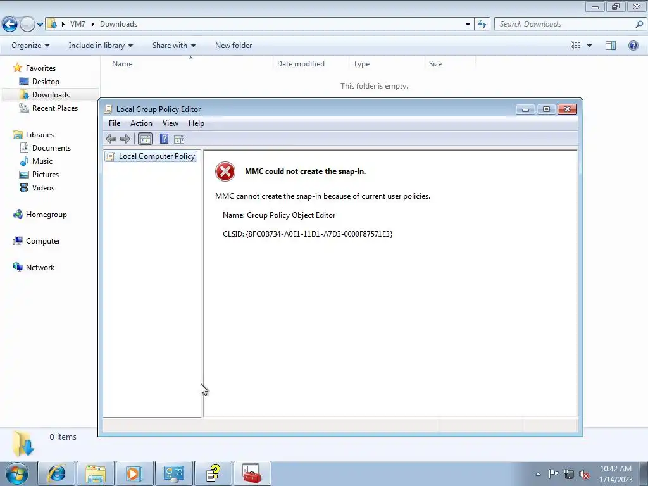Click Back arrow in Group Policy Editor toolbar

110,139
